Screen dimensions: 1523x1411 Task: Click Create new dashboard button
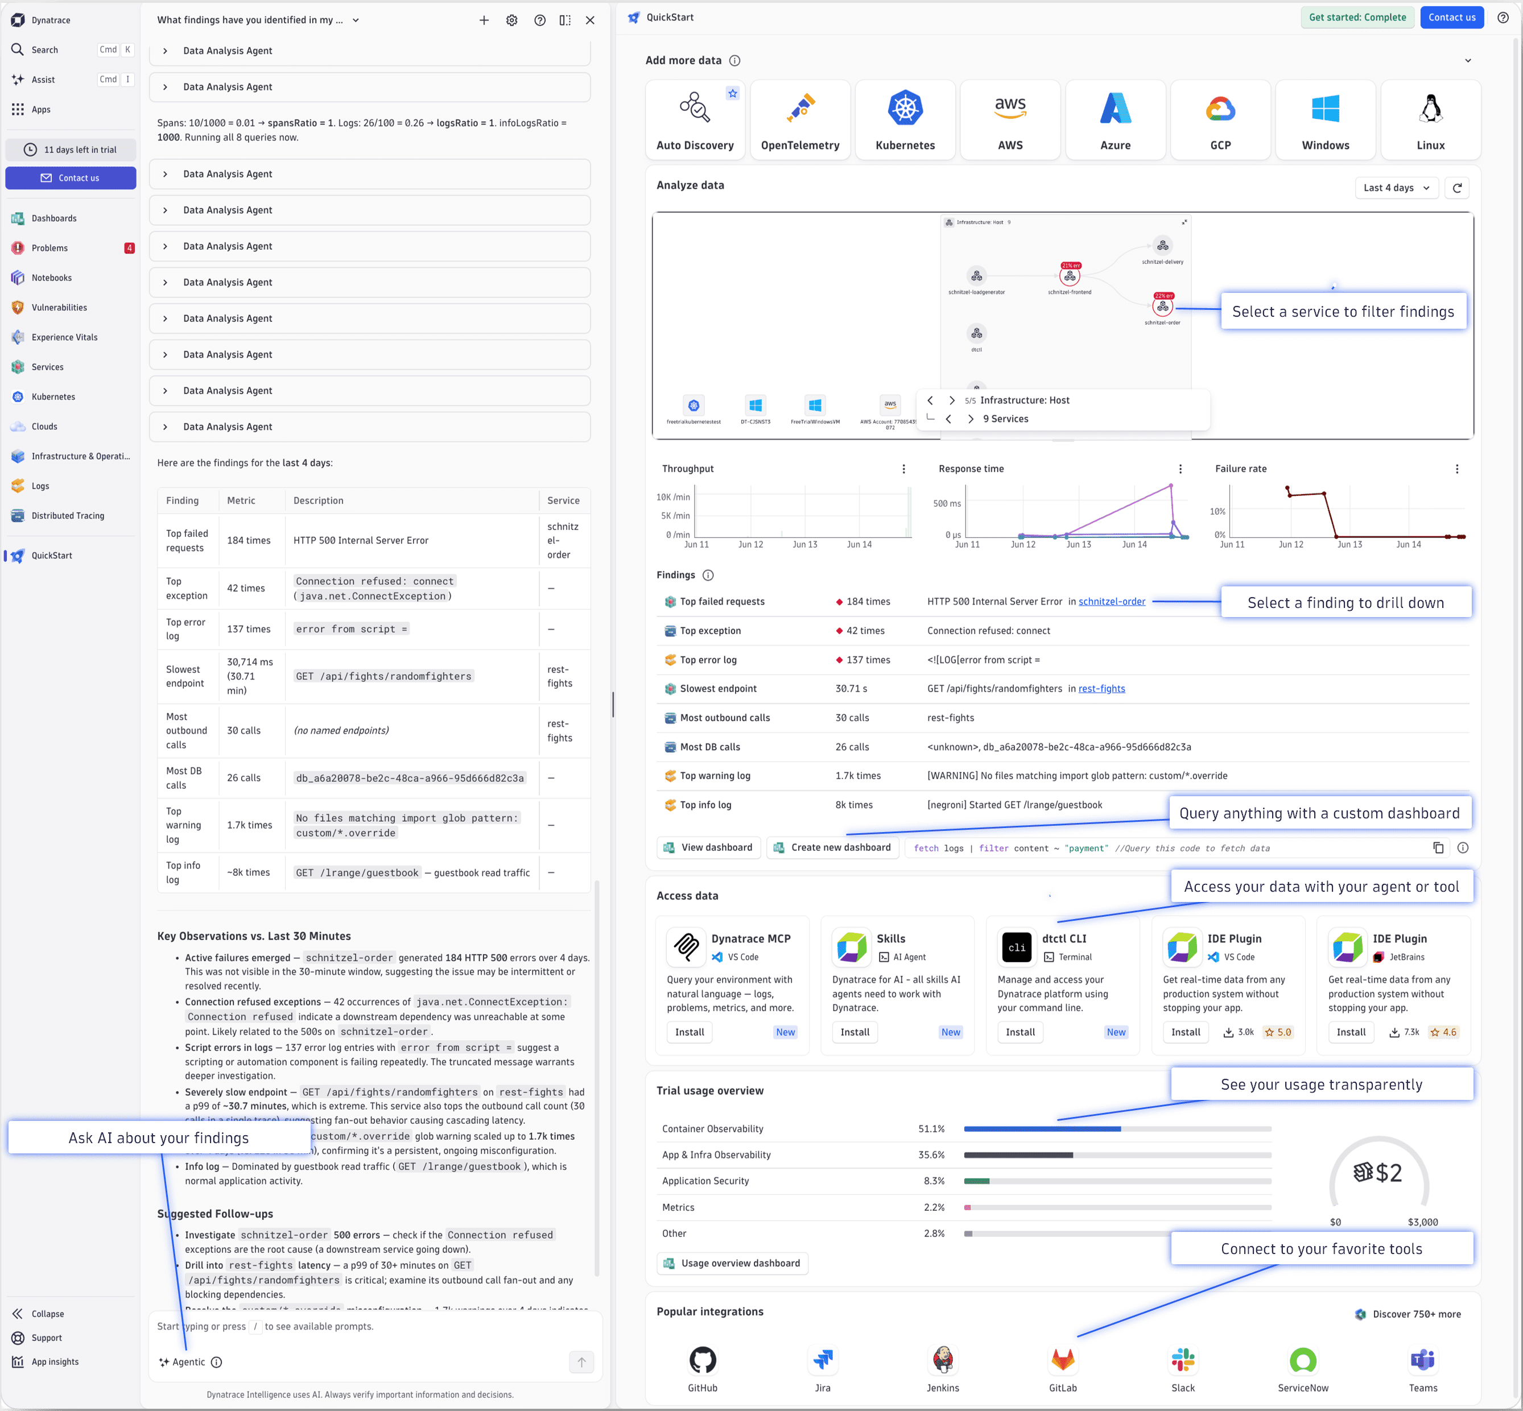tap(832, 847)
